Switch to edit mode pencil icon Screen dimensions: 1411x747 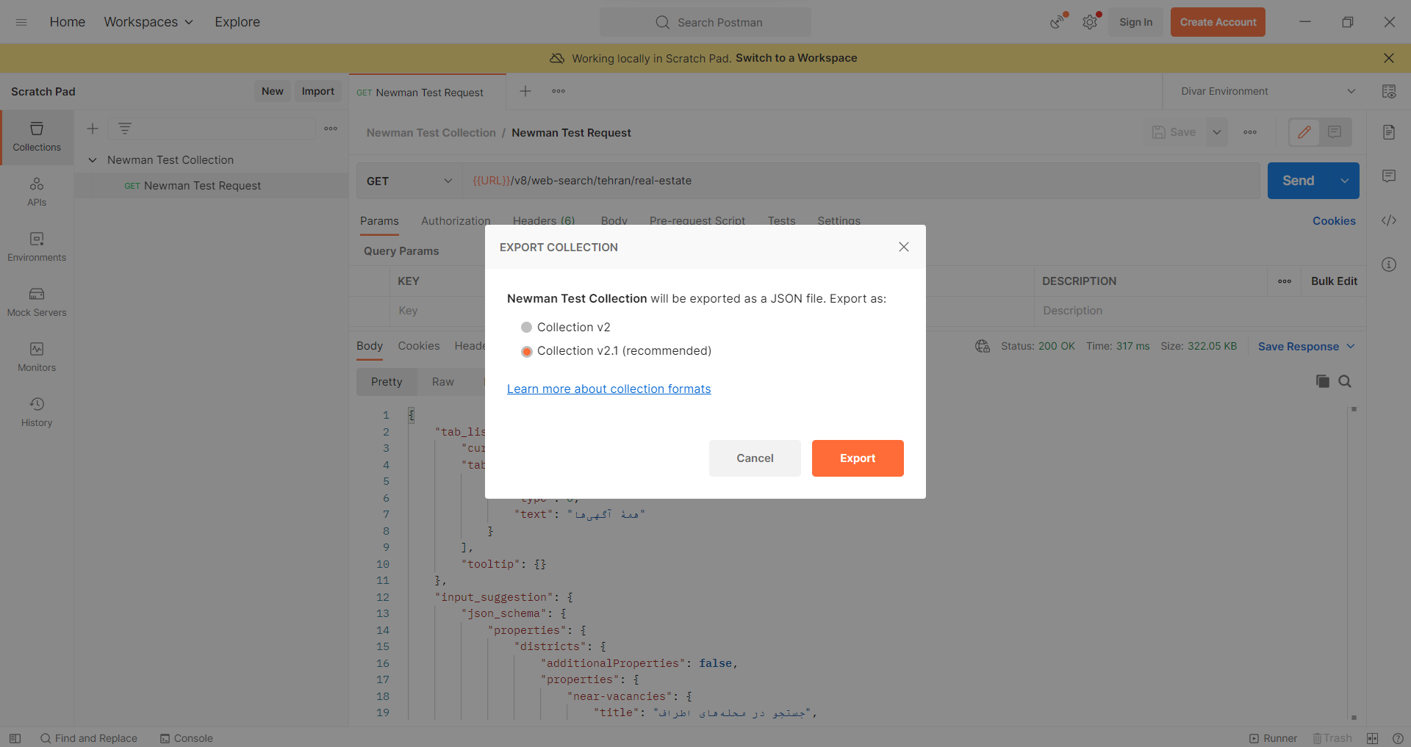pyautogui.click(x=1304, y=132)
